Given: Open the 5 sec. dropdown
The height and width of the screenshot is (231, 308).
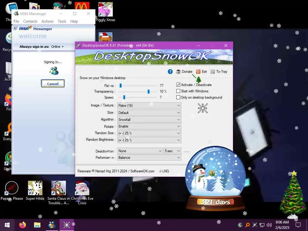Looking at the screenshot, I should (172, 151).
